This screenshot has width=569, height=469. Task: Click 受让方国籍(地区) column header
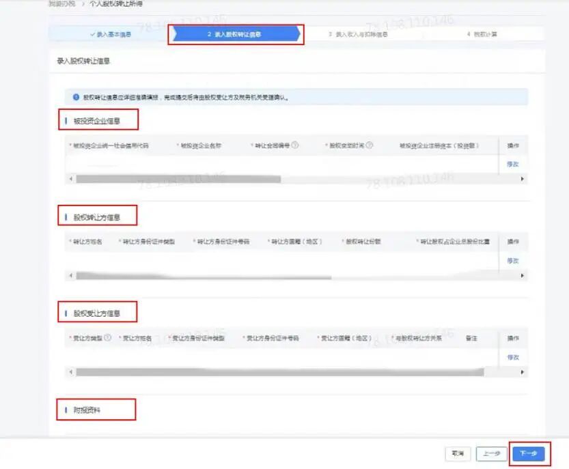345,338
